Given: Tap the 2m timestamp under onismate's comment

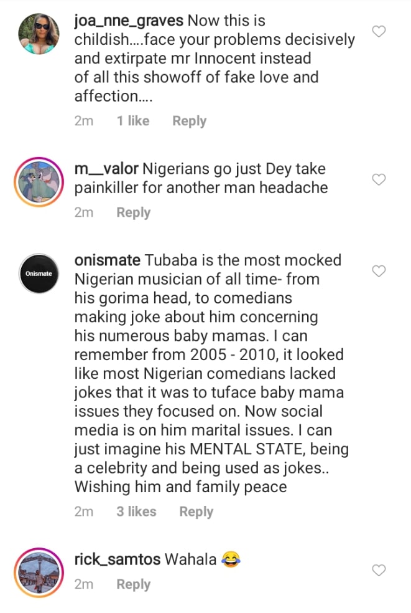Looking at the screenshot, I should [x=83, y=511].
